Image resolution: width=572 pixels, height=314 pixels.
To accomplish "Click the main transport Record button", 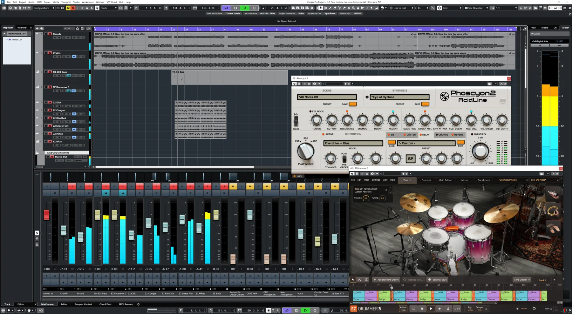I will tap(254, 8).
